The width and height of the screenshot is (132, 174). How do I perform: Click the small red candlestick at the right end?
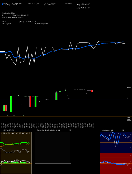[92, 91]
